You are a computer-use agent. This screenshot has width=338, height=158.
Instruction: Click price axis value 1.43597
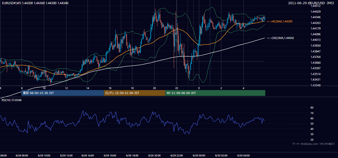(x=316, y=68)
